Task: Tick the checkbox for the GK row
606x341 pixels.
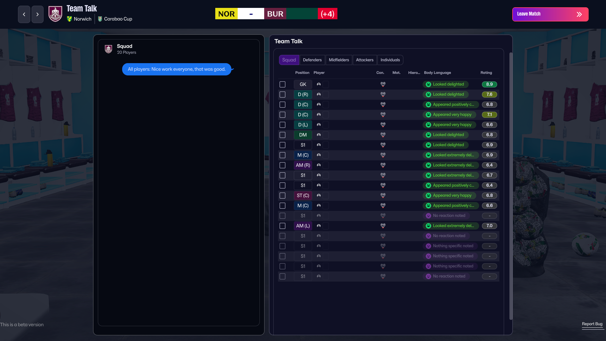Action: 282,84
